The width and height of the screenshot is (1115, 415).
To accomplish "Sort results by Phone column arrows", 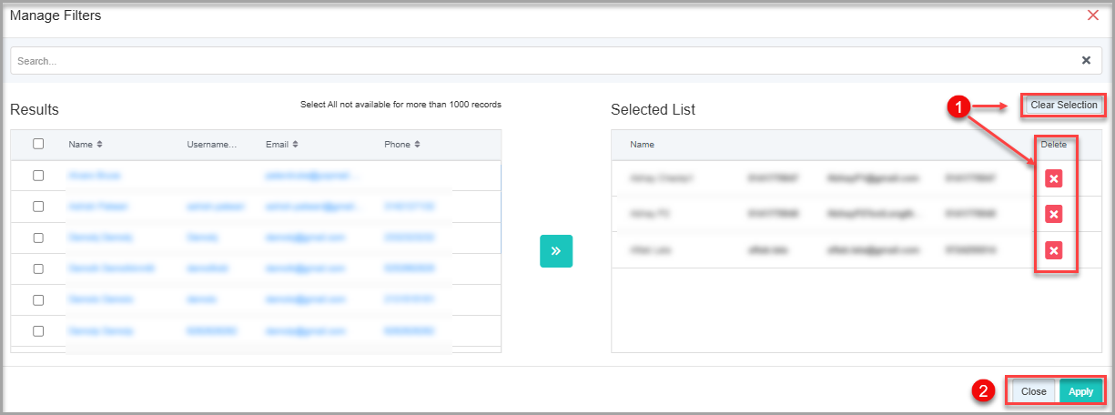I will coord(416,145).
